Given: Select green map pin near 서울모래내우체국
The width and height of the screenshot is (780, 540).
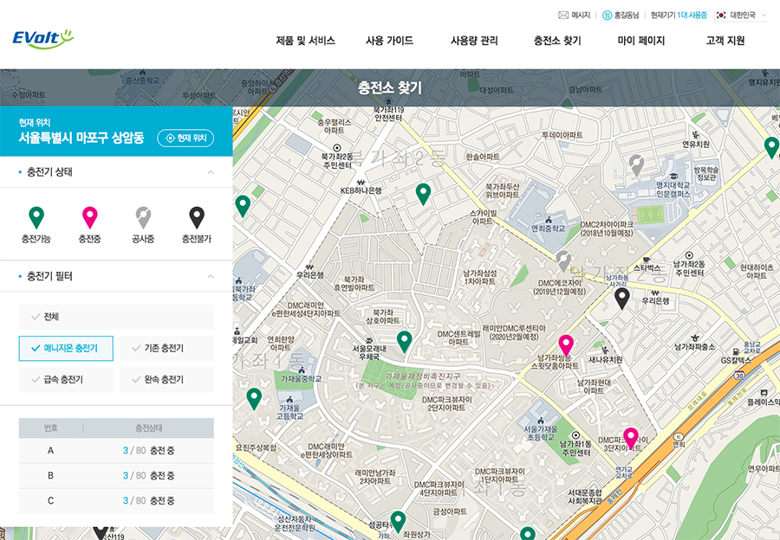Looking at the screenshot, I should tap(405, 342).
